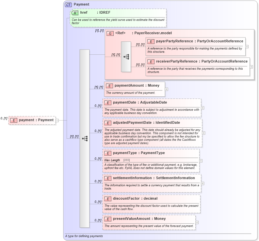
Task: Click the discountFactor description text
Action: coord(152,207)
